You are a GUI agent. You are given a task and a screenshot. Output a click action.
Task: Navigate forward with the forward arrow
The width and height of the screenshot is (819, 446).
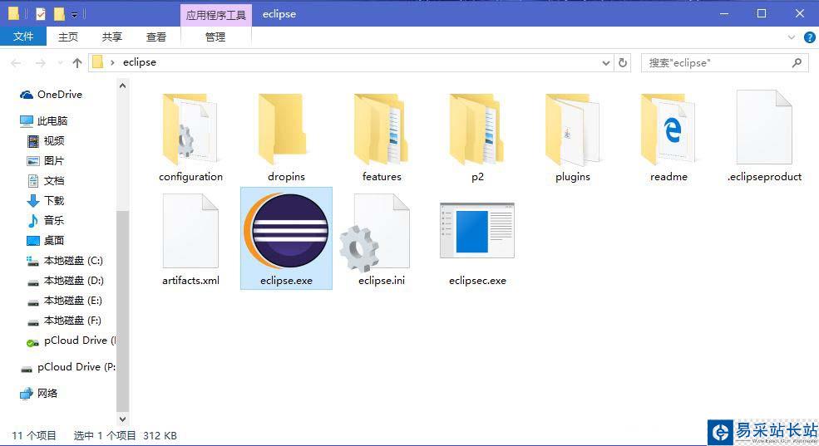(40, 63)
